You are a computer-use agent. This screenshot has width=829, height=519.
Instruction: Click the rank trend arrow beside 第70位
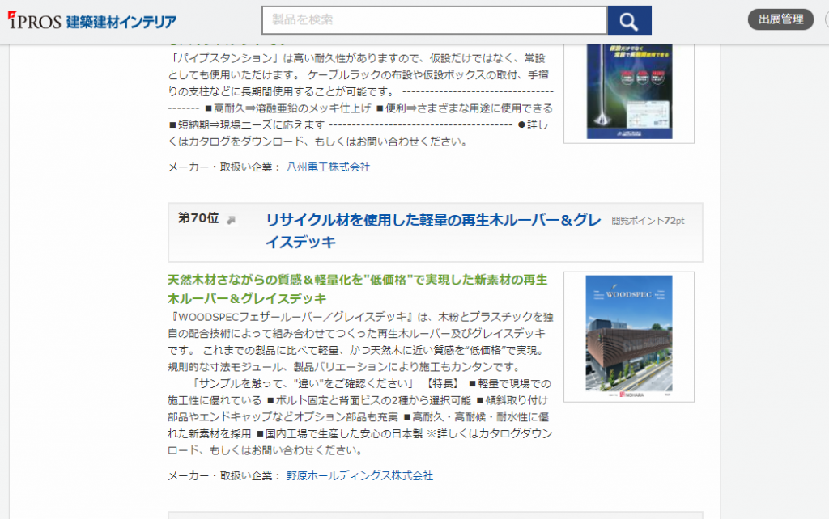(x=231, y=220)
